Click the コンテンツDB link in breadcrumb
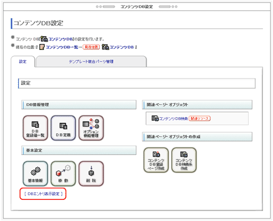The width and height of the screenshot is (273, 221). [121, 47]
